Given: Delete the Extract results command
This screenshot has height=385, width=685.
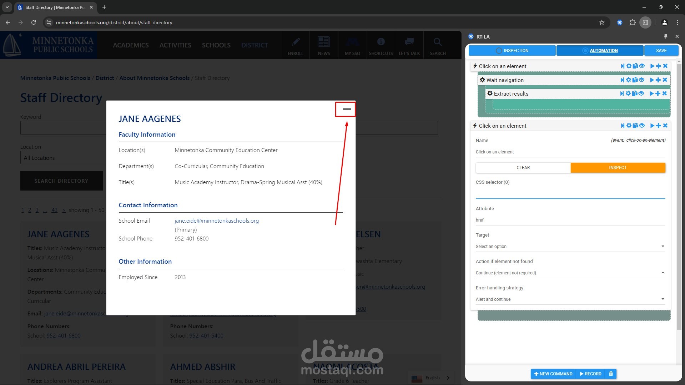Looking at the screenshot, I should click(664, 93).
